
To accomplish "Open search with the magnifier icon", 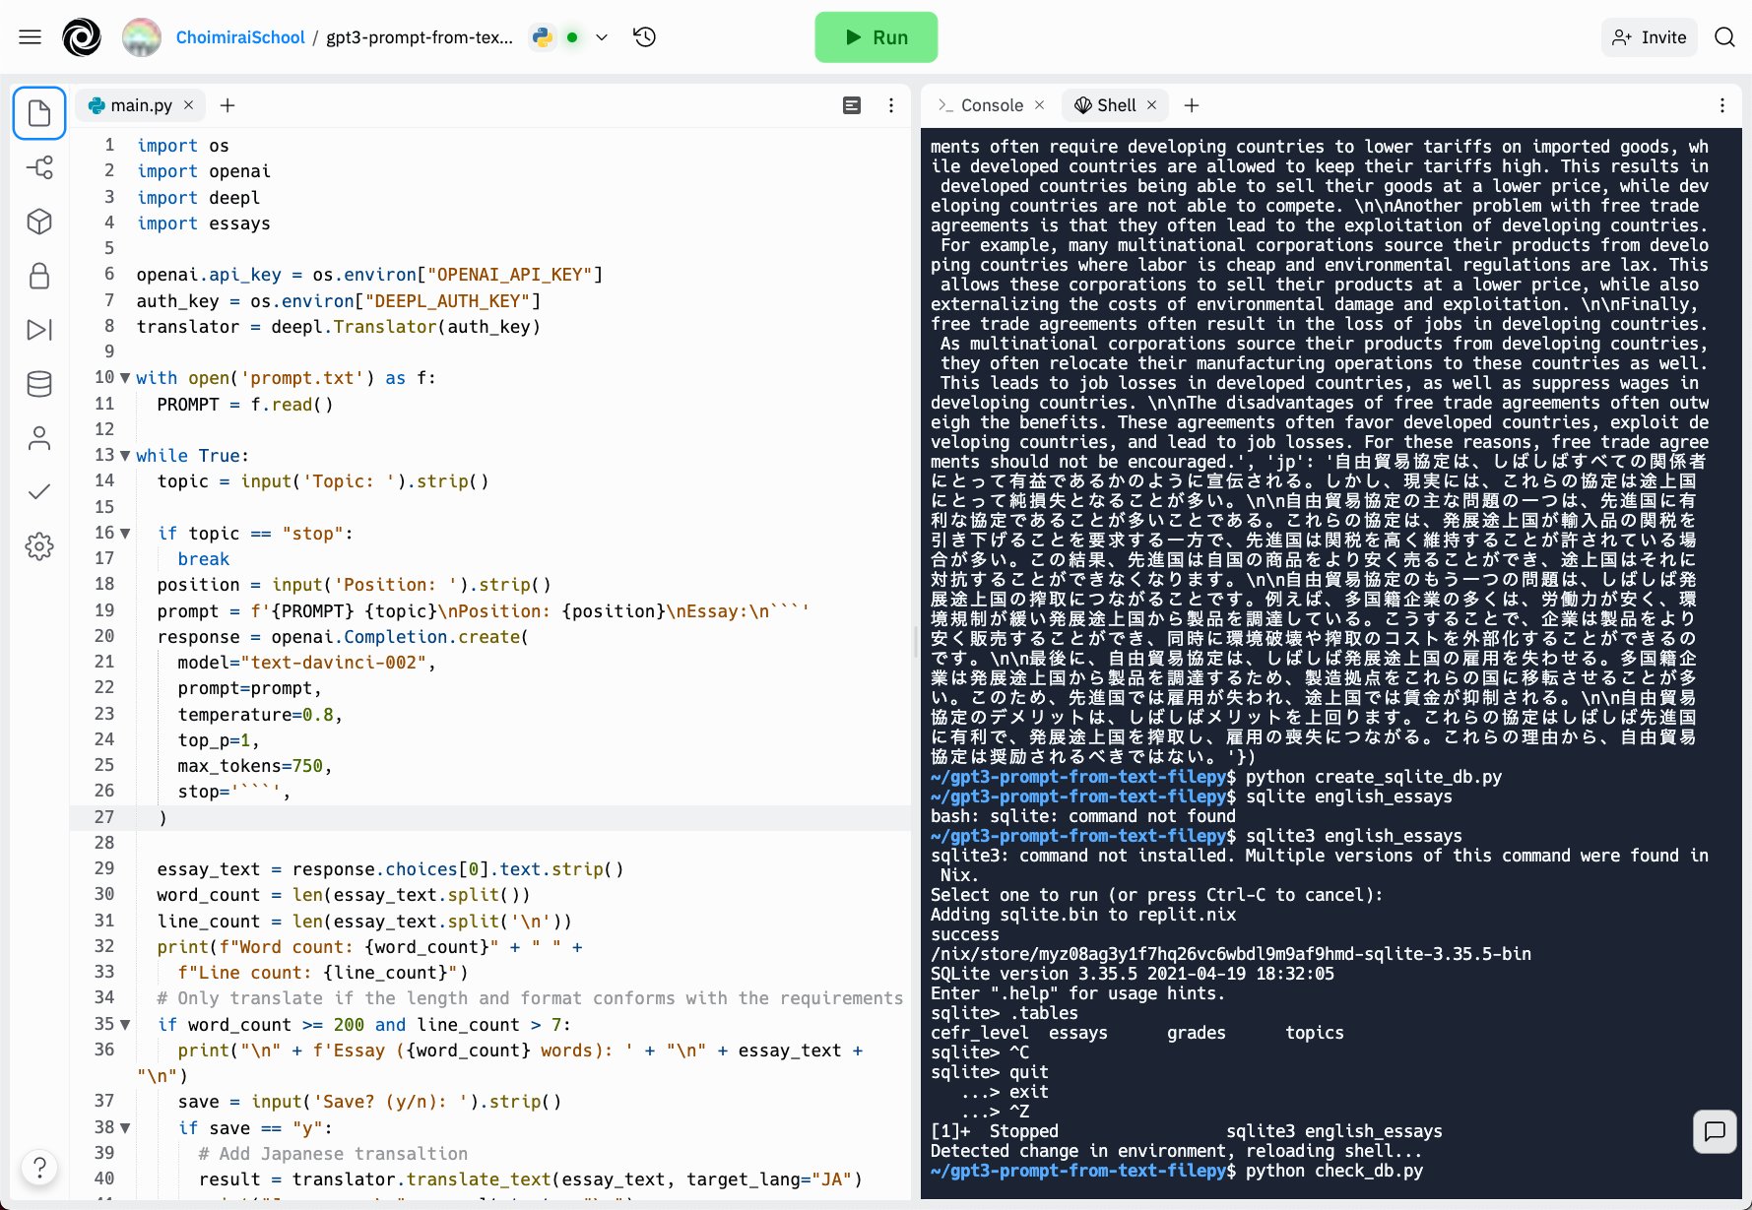I will pos(1724,37).
